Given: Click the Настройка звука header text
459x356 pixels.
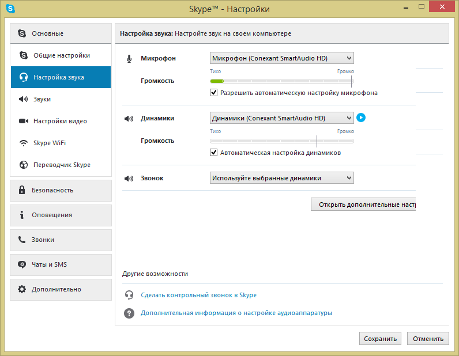Looking at the screenshot, I should pos(146,33).
